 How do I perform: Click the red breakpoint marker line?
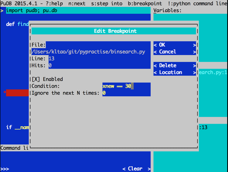click(x=16, y=92)
